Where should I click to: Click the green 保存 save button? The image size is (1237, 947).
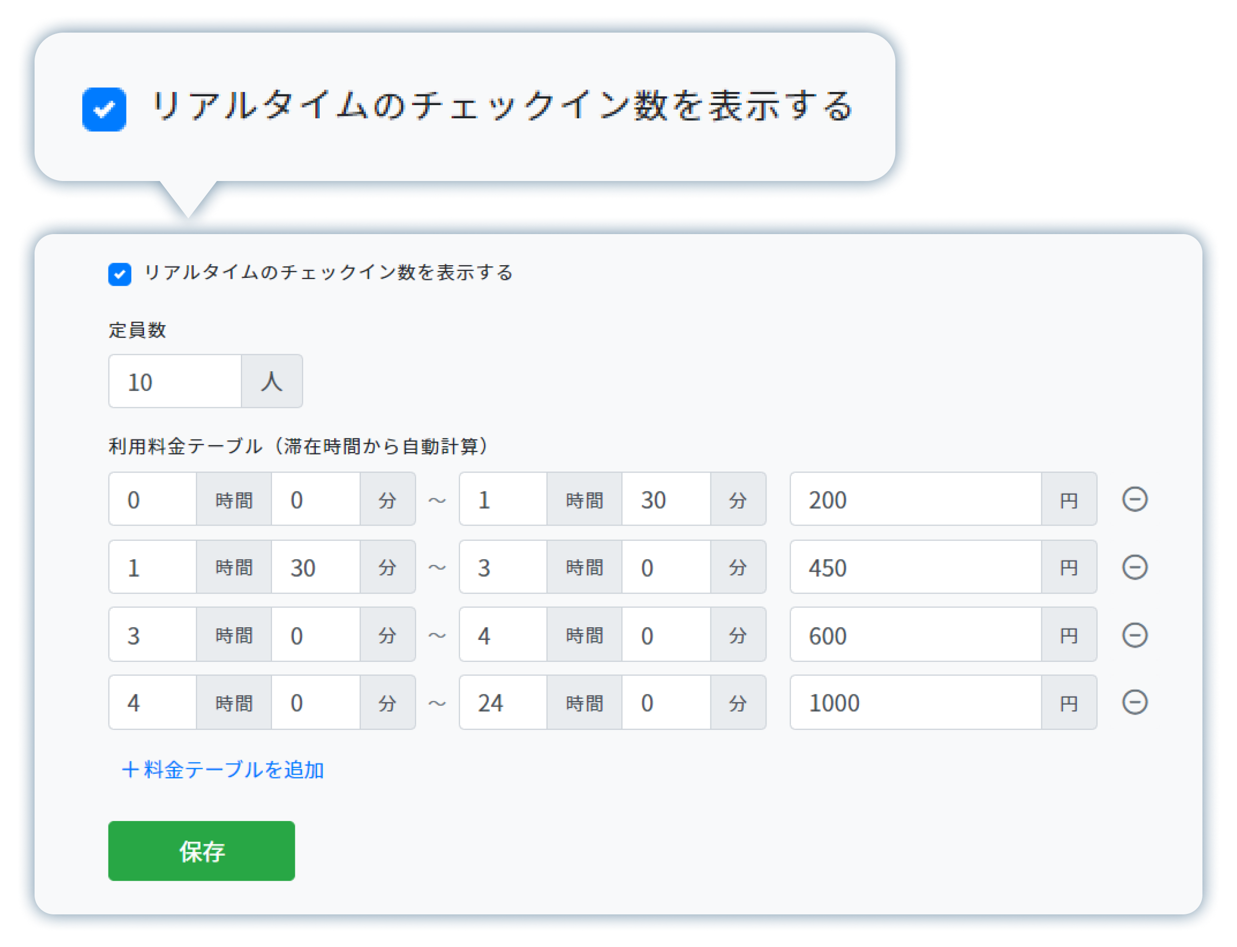[201, 851]
